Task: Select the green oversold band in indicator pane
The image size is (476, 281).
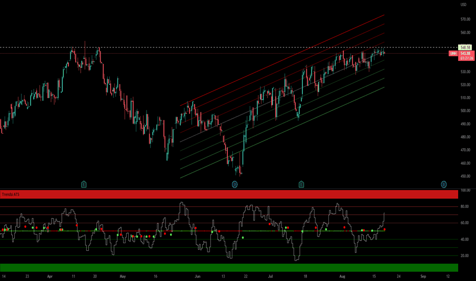Action: [x=229, y=268]
